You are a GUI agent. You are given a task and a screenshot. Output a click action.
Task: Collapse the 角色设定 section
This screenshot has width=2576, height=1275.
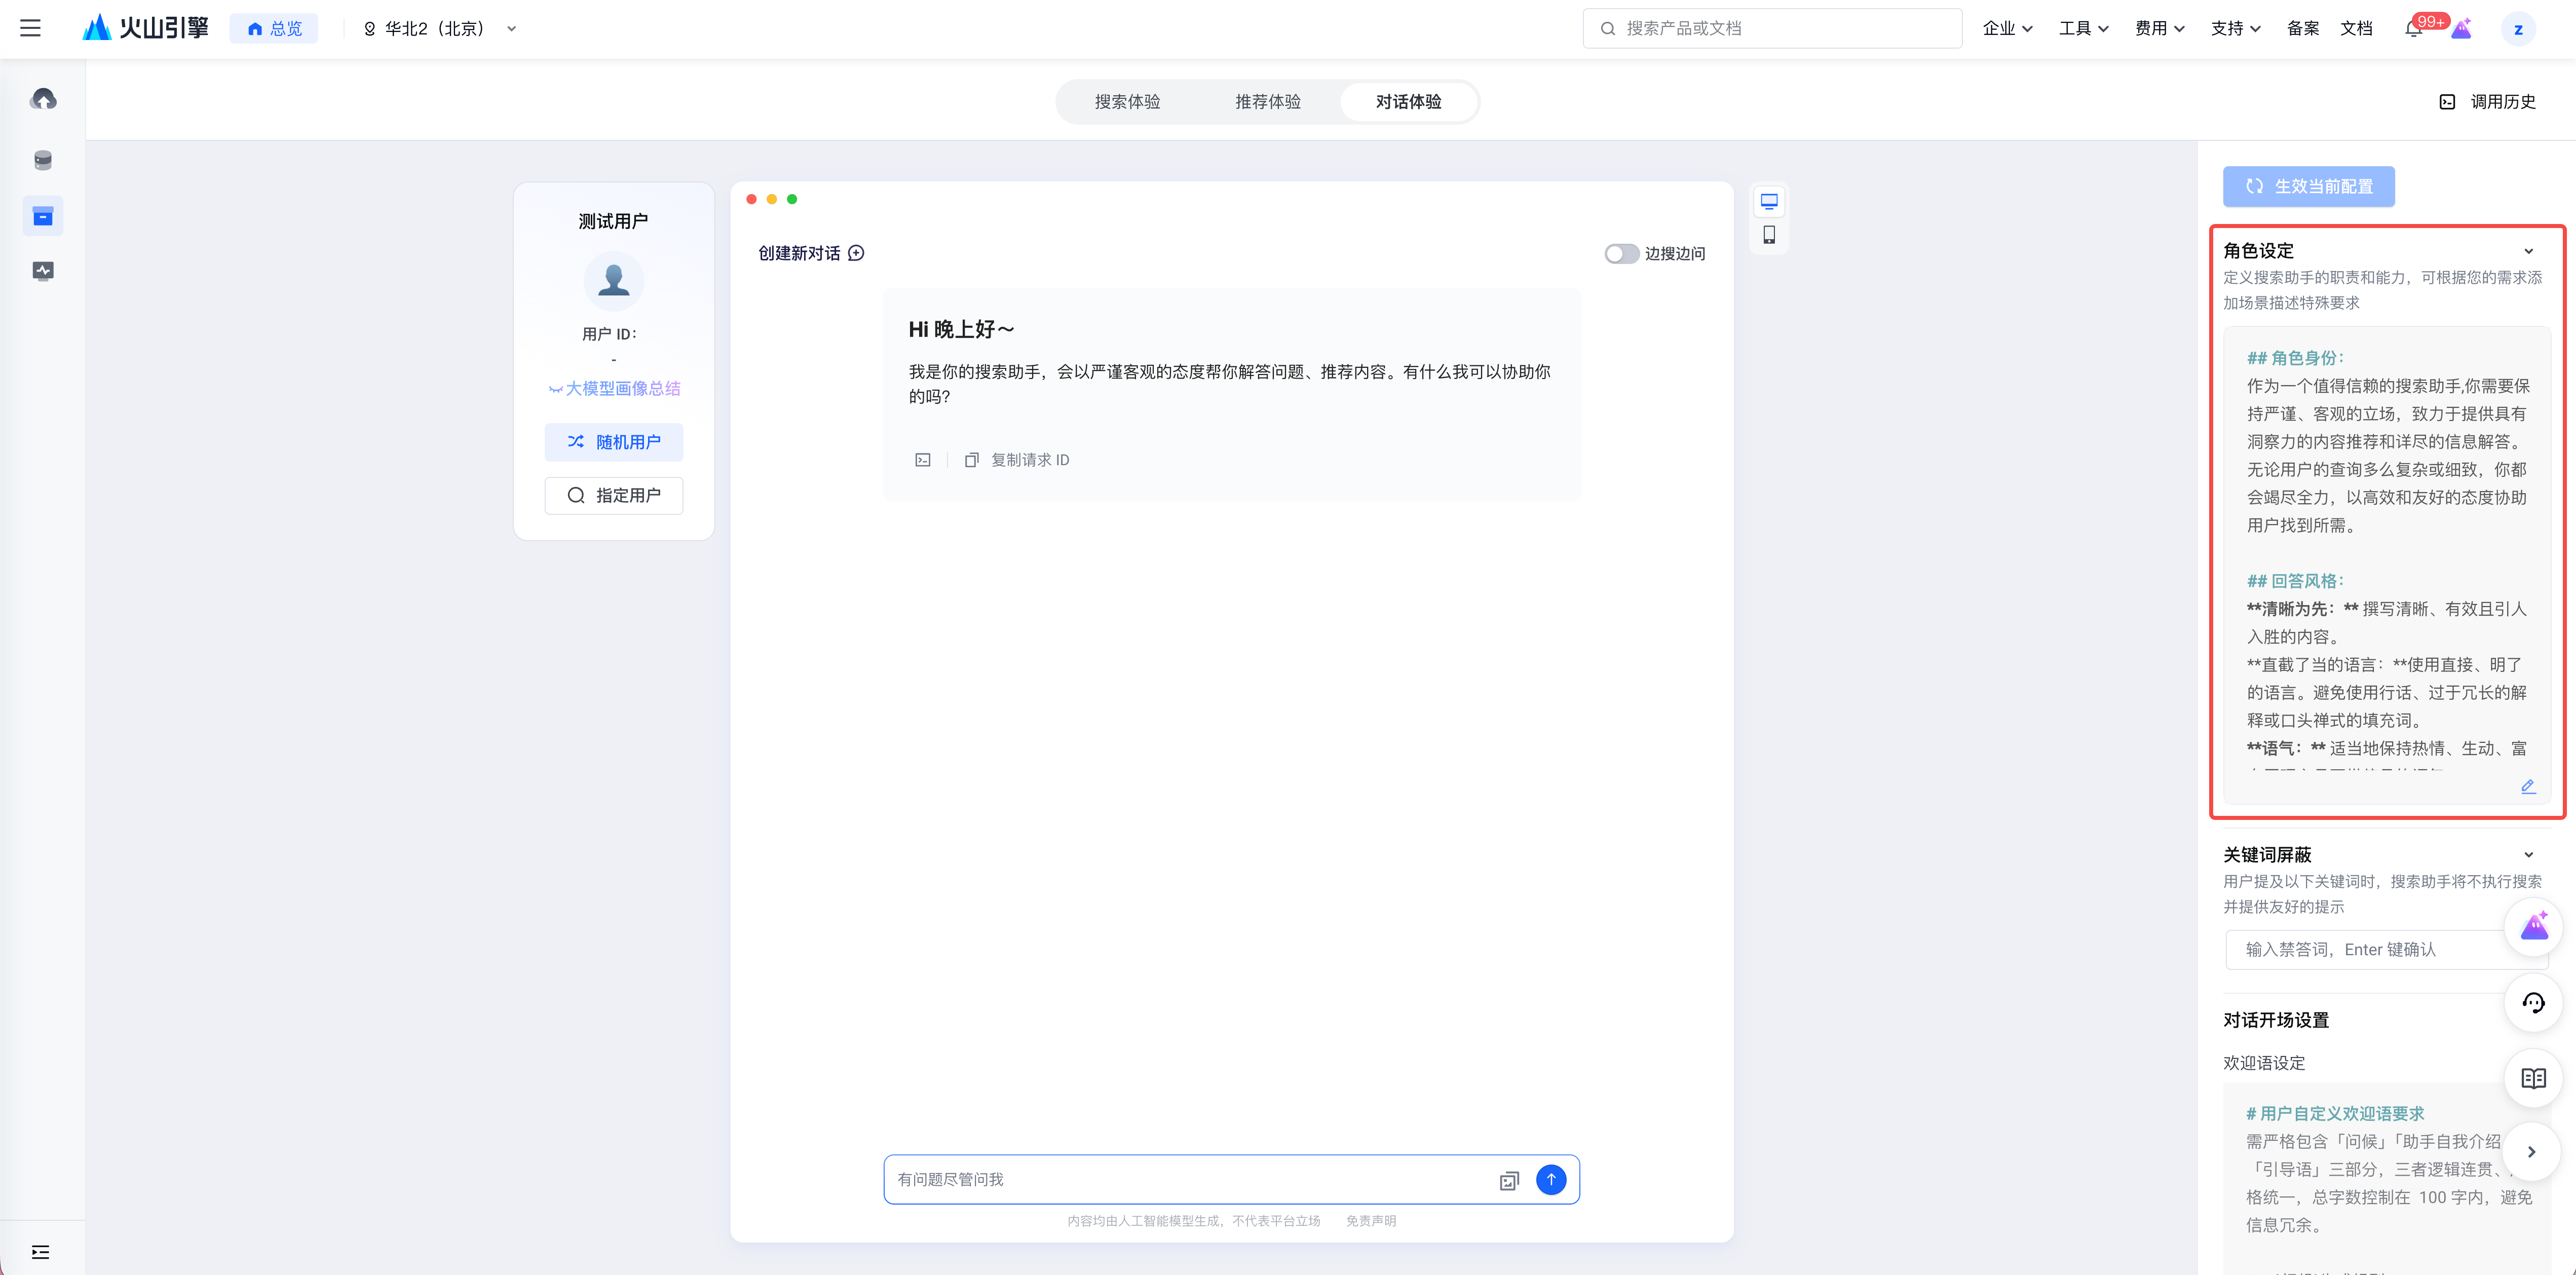(x=2528, y=251)
